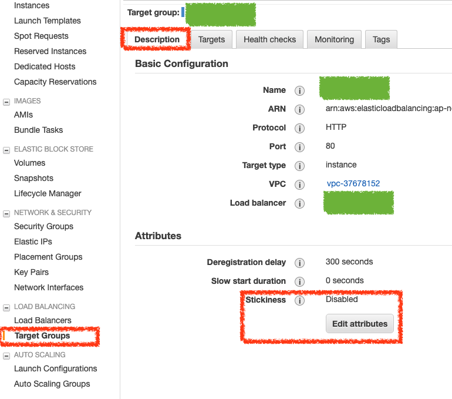
Task: Open the vpc-37678152 link
Action: pos(353,184)
